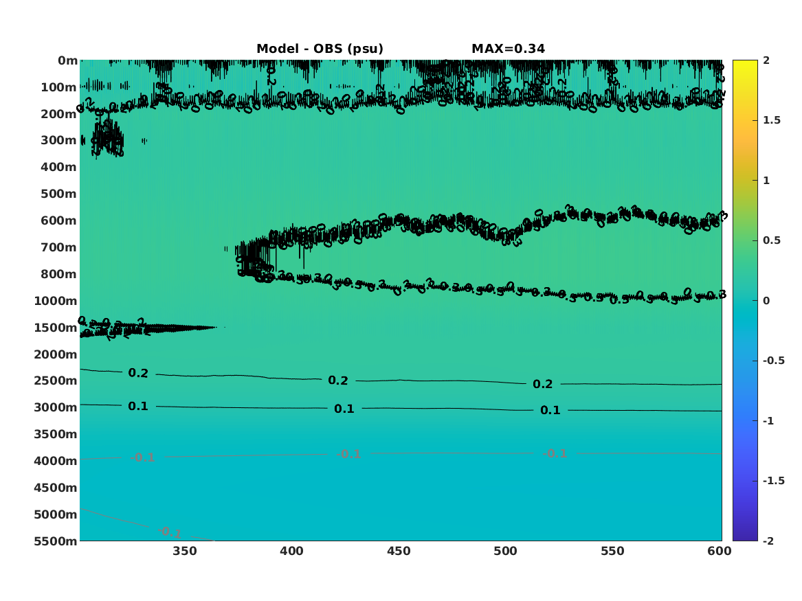This screenshot has height=601, width=802.
Task: Click the '5000m' depth axis label
Action: tap(56, 514)
